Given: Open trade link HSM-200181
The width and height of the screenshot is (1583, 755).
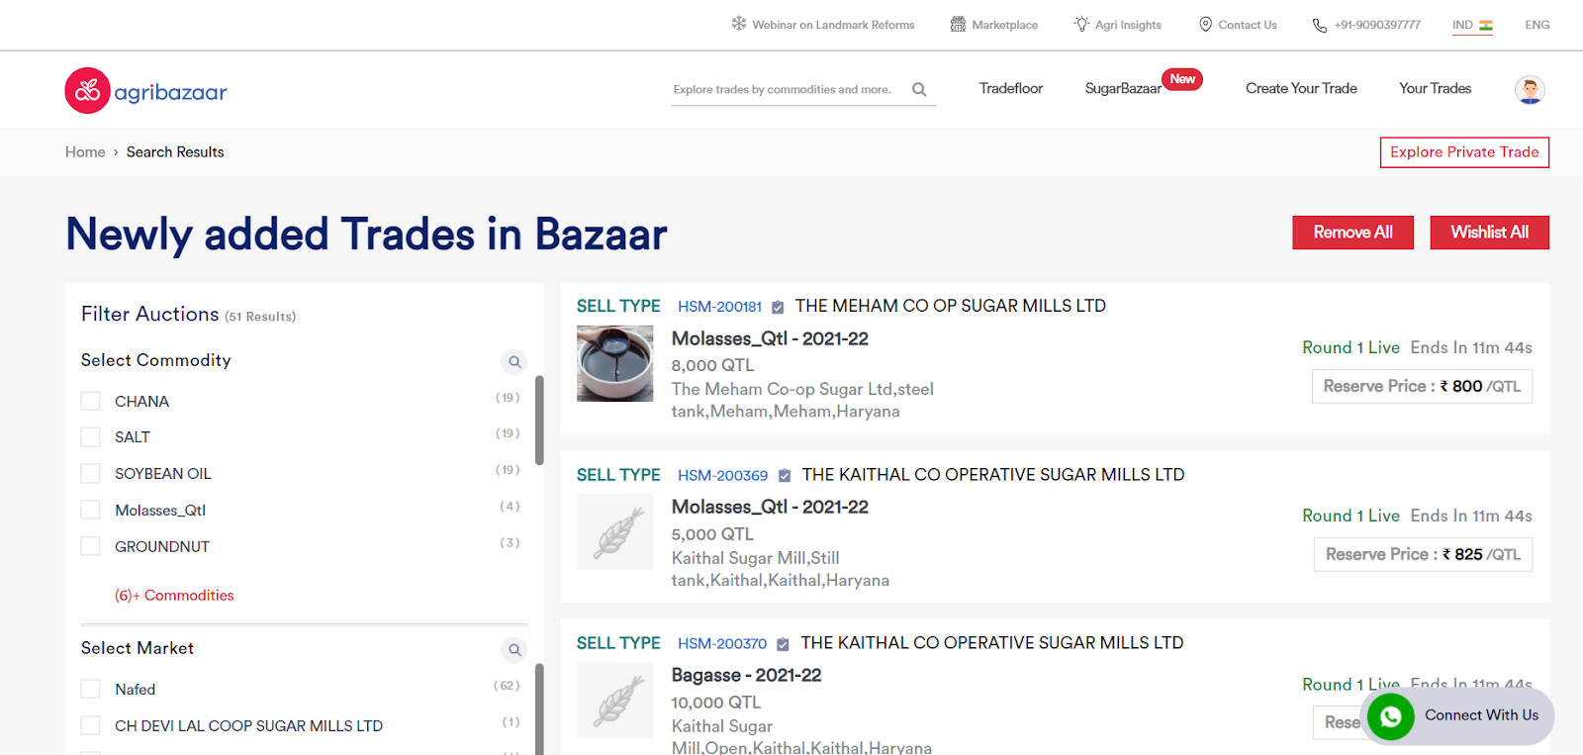Looking at the screenshot, I should coord(719,307).
